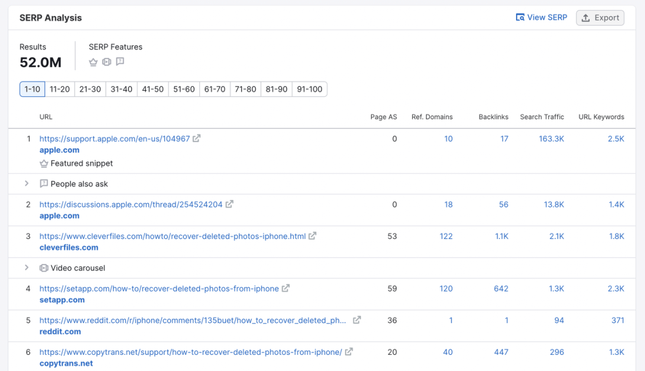This screenshot has width=645, height=371.
Task: Open external link icon for discussions.apple.com URL
Action: (229, 204)
